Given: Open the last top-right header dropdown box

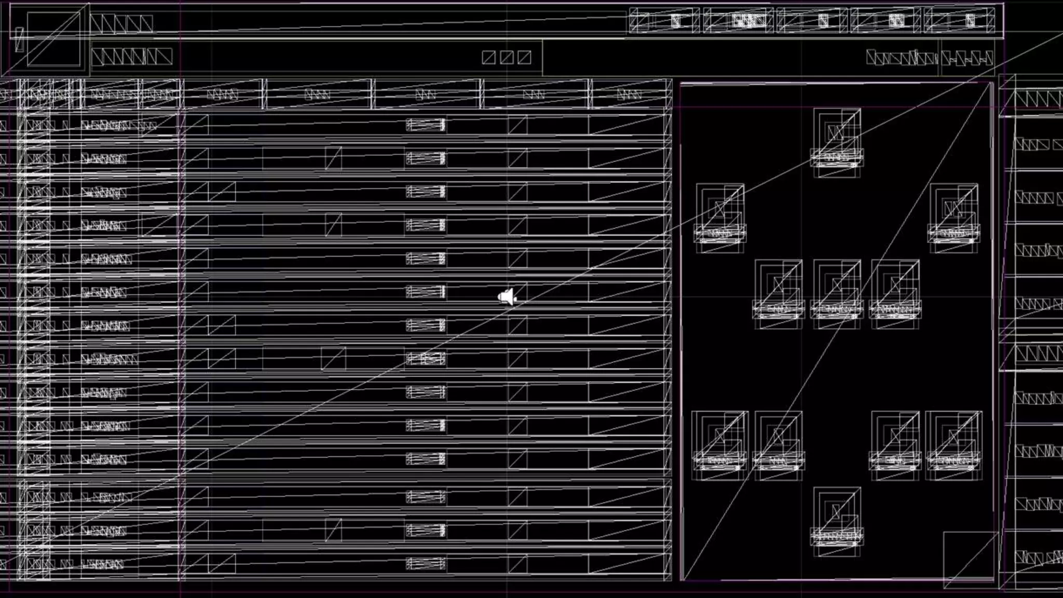Looking at the screenshot, I should 959,21.
